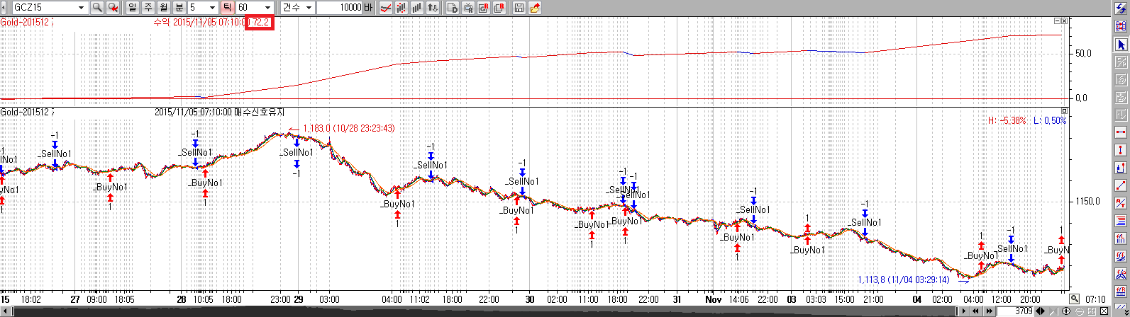The width and height of the screenshot is (1130, 317).
Task: Click the 10000 bar count input field
Action: (339, 8)
